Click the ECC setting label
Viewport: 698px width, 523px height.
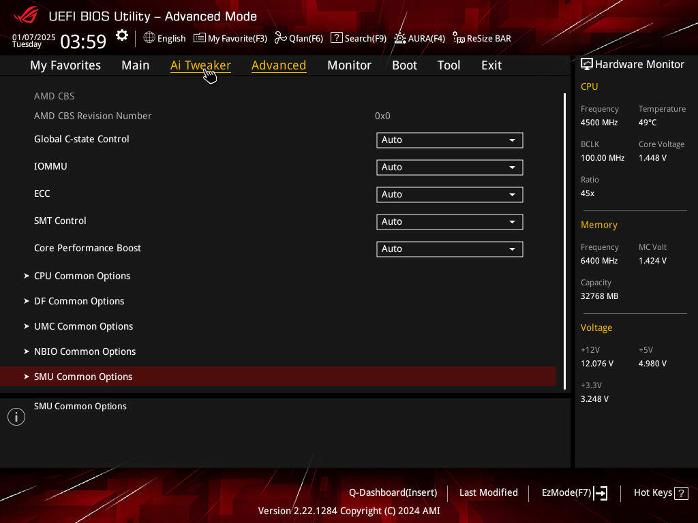[42, 193]
